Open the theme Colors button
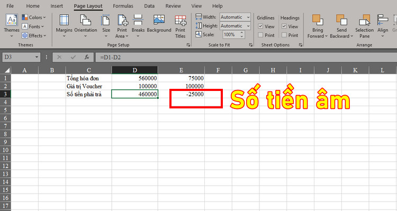Viewport: 397px width, 211px height. coord(34,17)
